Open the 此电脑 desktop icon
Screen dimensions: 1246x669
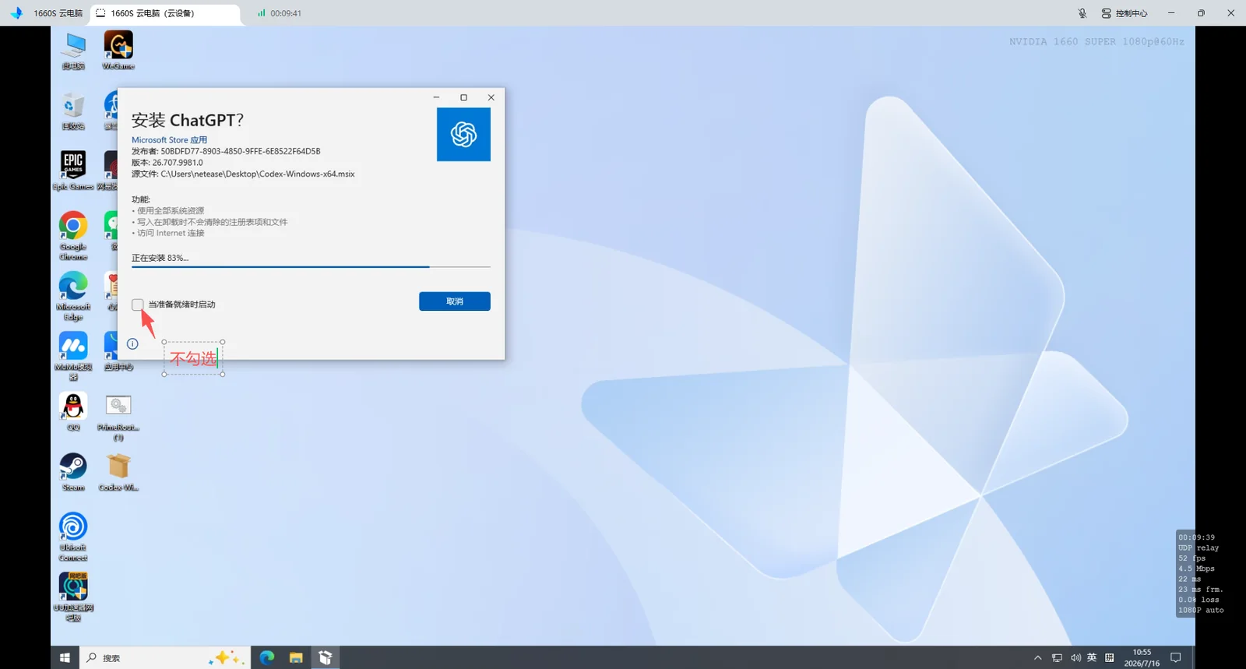click(x=74, y=51)
